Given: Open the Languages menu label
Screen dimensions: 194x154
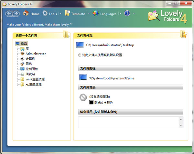Looking at the screenshot, I should tap(108, 14).
